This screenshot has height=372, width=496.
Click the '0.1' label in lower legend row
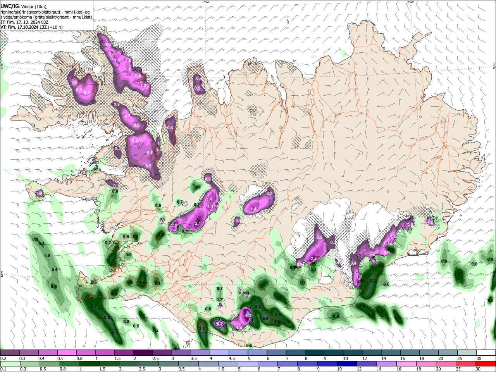tap(3, 369)
